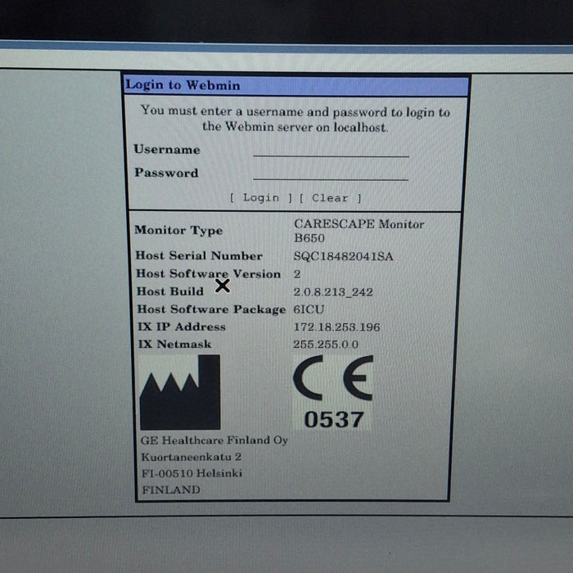Select the host serial number SQC18482041SA
This screenshot has width=573, height=573.
pos(343,256)
